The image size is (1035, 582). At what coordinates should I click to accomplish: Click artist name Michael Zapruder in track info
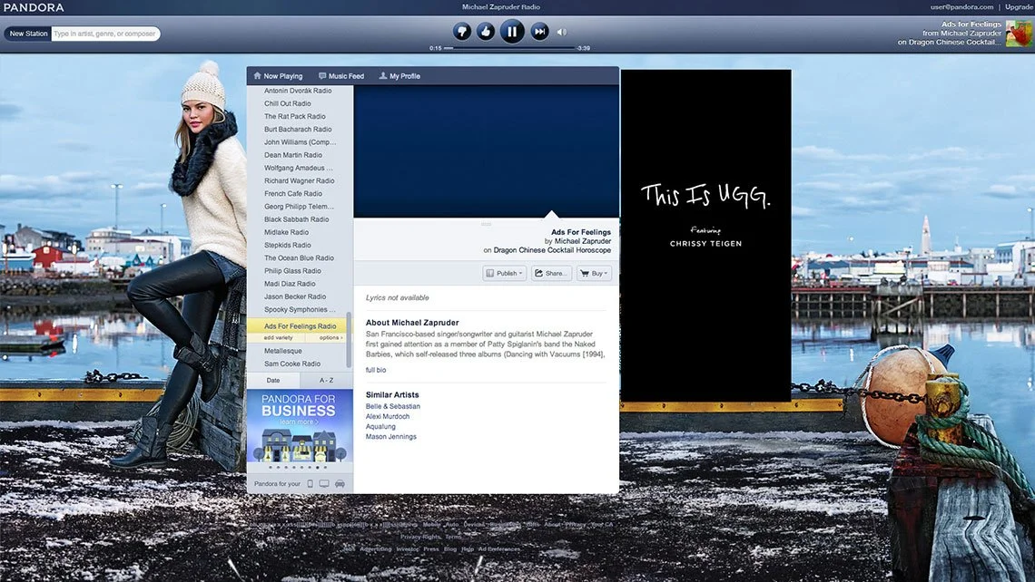pos(583,241)
